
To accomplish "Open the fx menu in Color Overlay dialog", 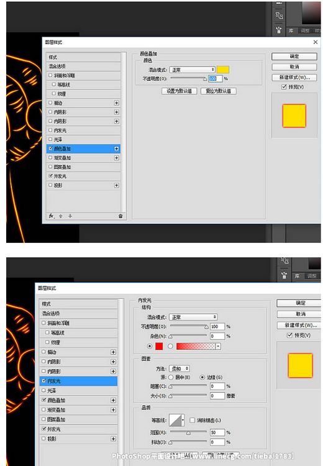I will pos(52,216).
